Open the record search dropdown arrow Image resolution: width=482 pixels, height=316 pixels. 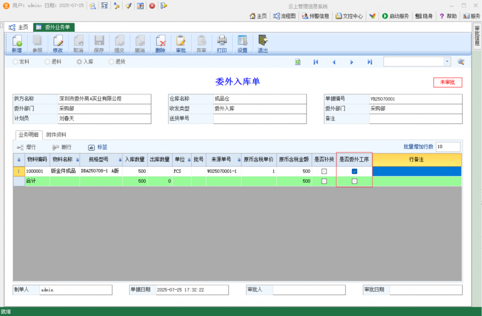(x=447, y=62)
